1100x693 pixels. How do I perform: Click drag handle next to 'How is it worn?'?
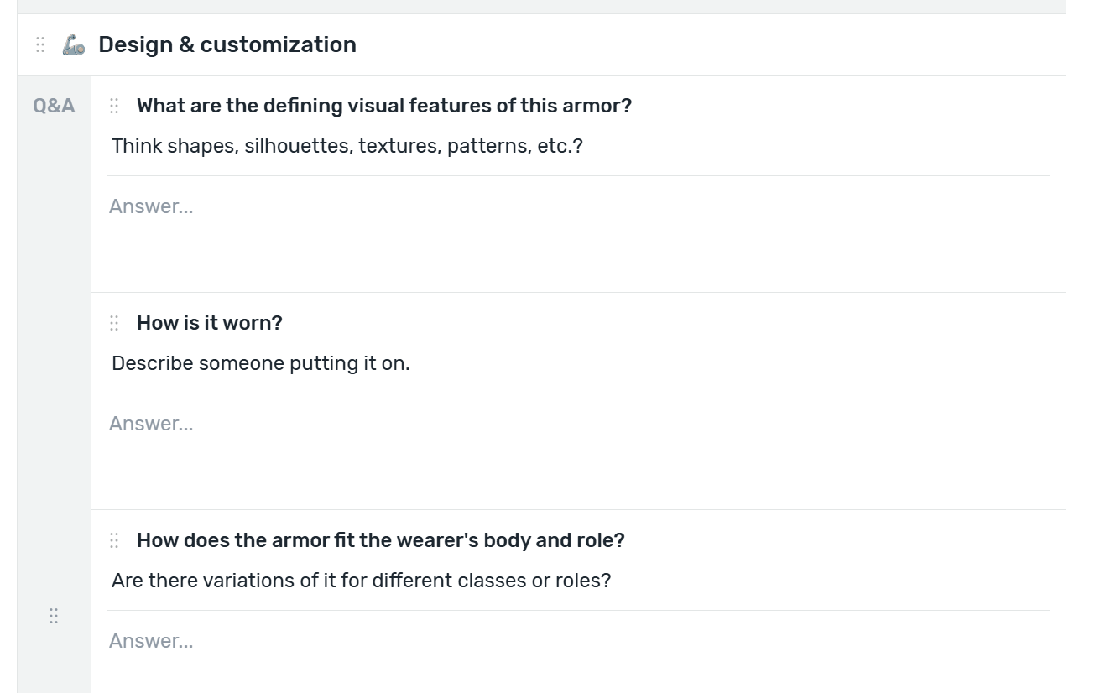coord(114,323)
